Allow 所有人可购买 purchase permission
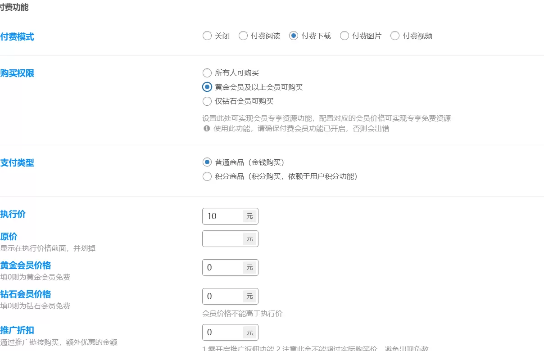The image size is (544, 351). coord(207,73)
